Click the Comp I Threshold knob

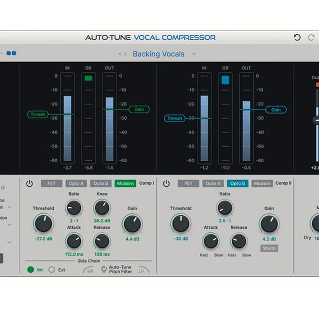click(43, 223)
